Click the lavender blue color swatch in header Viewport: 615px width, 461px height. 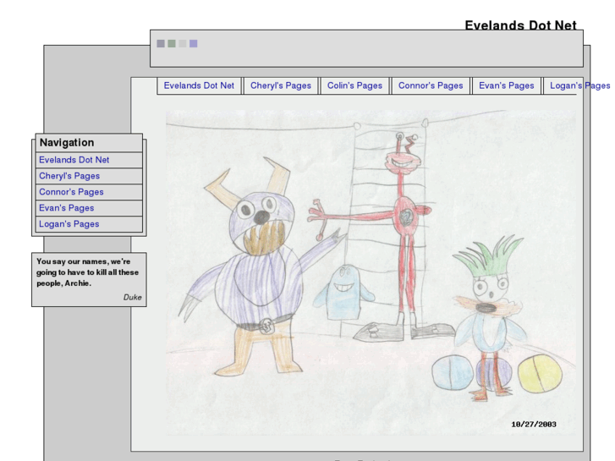click(x=194, y=43)
